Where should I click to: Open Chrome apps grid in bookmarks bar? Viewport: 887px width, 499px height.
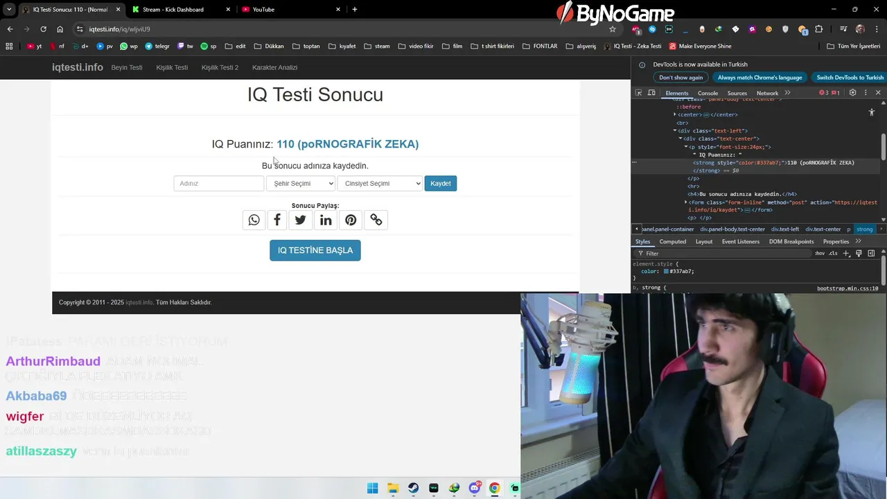click(x=9, y=46)
